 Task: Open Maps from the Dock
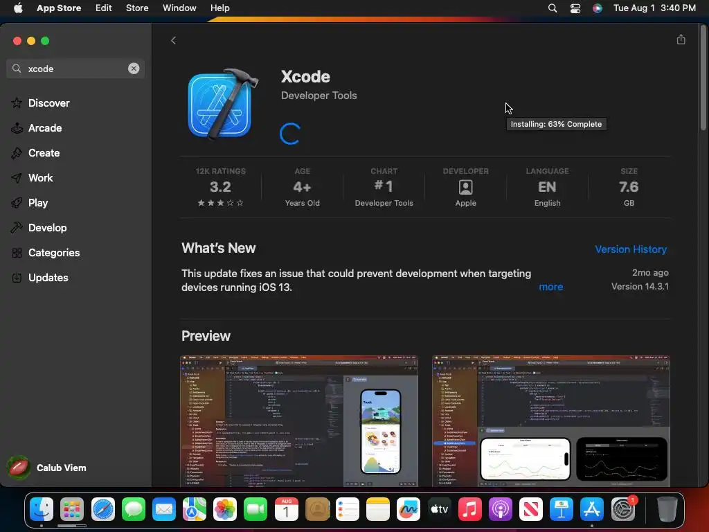pos(195,509)
